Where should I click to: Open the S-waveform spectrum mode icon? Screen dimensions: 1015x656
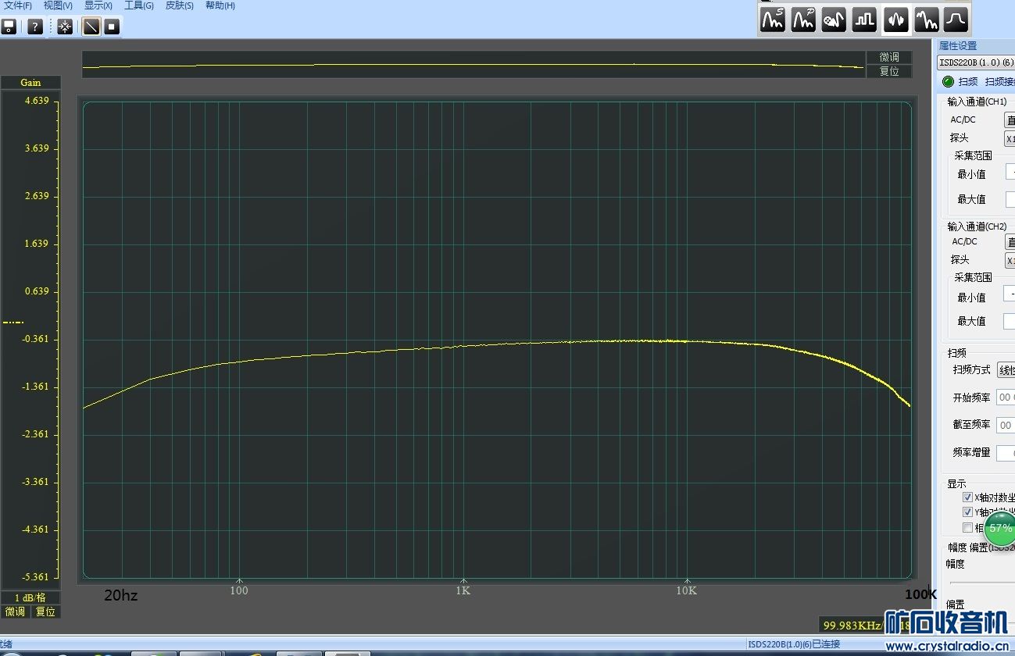[773, 20]
